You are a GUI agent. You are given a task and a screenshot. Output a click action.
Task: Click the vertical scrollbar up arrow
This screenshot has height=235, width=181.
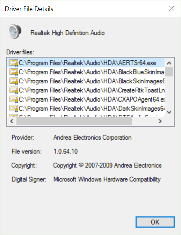[169, 63]
